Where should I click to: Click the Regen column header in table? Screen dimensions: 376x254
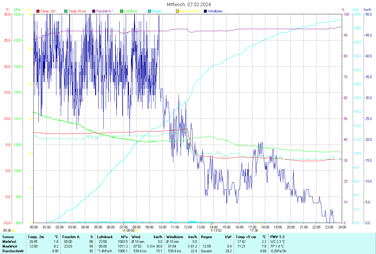coord(206,237)
